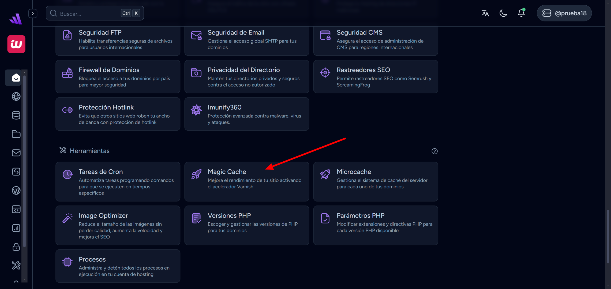Open the folder files icon in sidebar
The image size is (611, 289).
(x=16, y=134)
